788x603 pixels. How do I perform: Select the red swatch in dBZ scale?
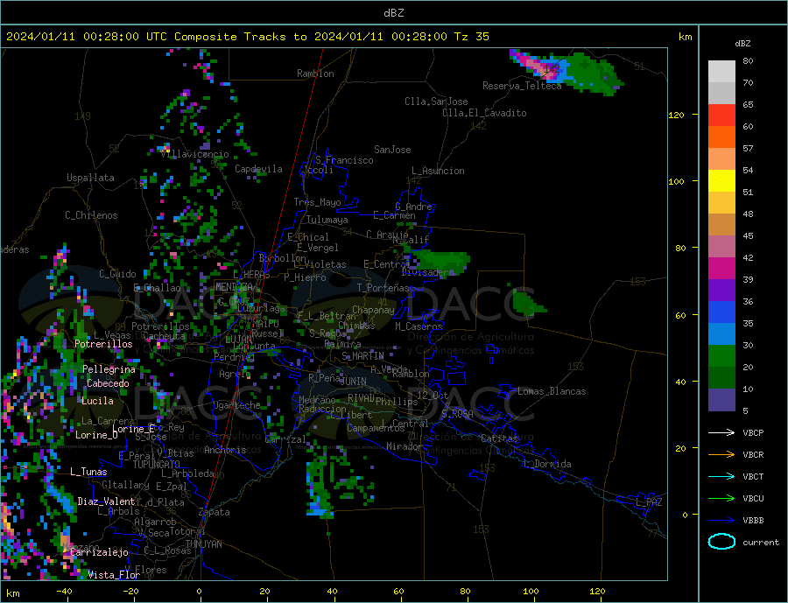pyautogui.click(x=721, y=115)
